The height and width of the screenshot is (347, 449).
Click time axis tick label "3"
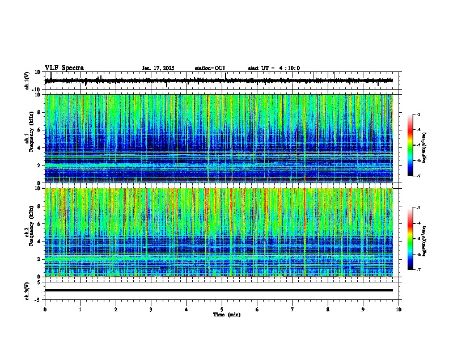151,310
